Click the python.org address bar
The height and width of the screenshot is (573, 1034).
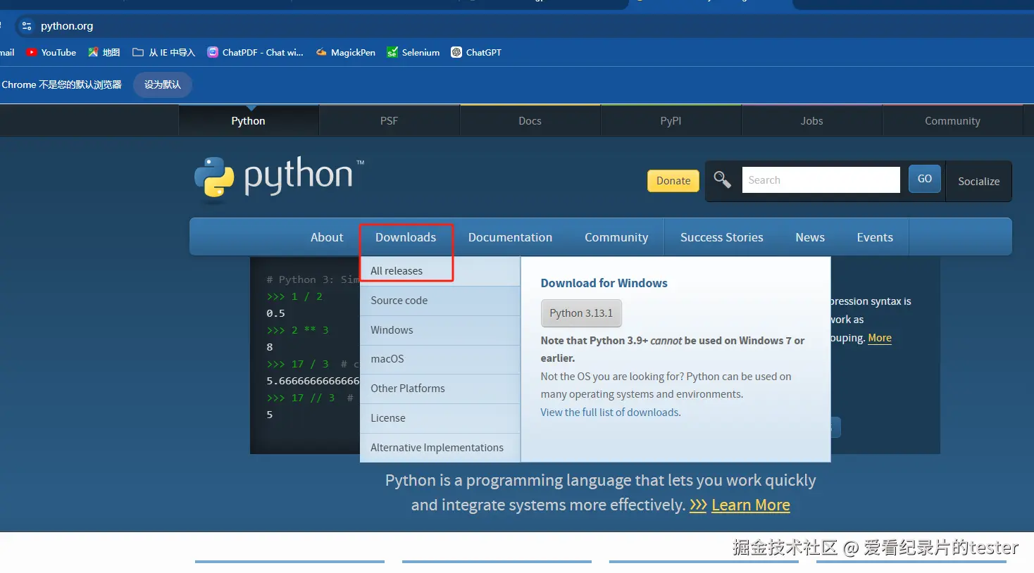click(67, 26)
